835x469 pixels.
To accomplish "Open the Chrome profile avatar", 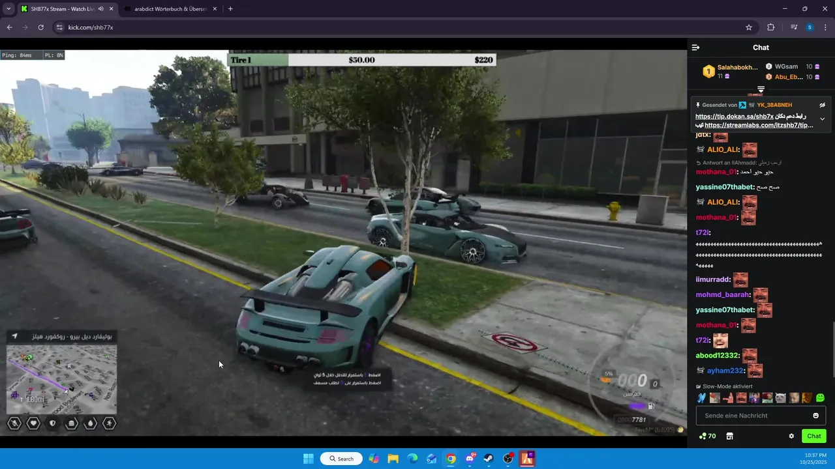I will [810, 27].
